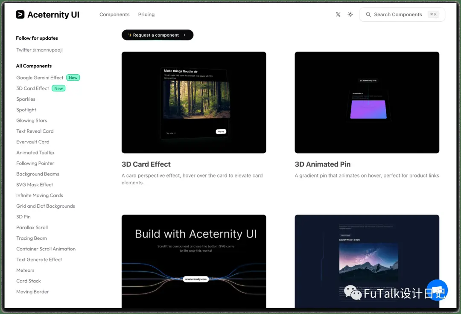Select SVG Mask Effect in sidebar
Viewport: 461px width, 314px height.
point(35,185)
